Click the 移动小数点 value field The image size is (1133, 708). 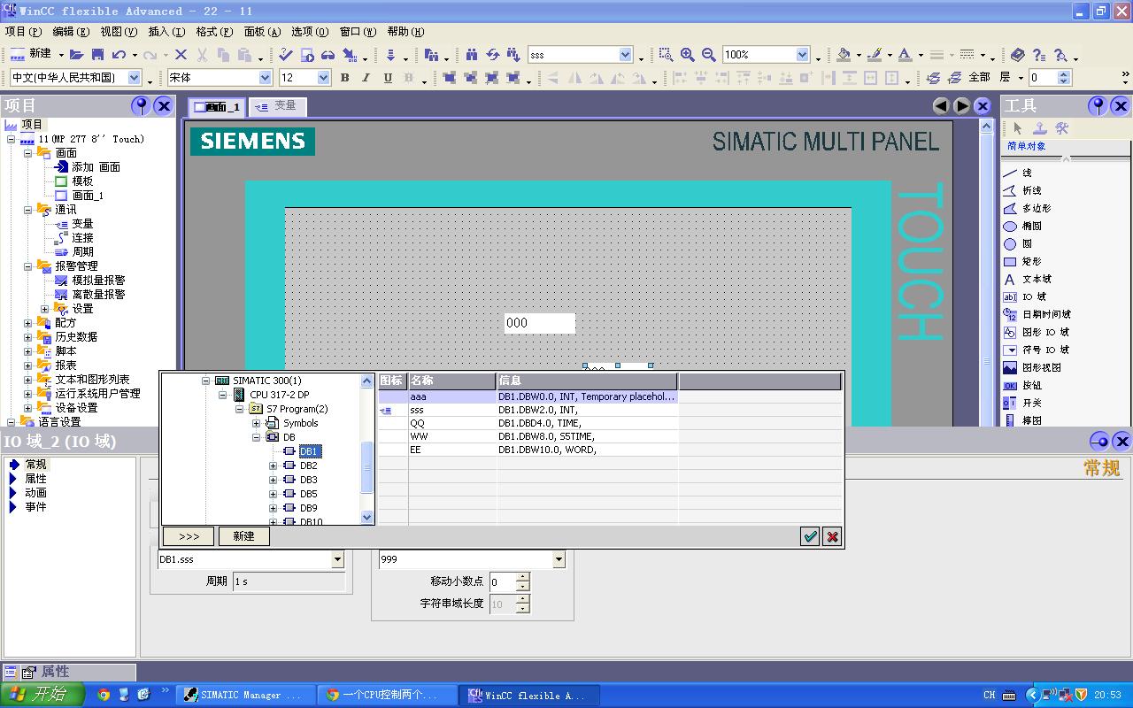tap(502, 581)
